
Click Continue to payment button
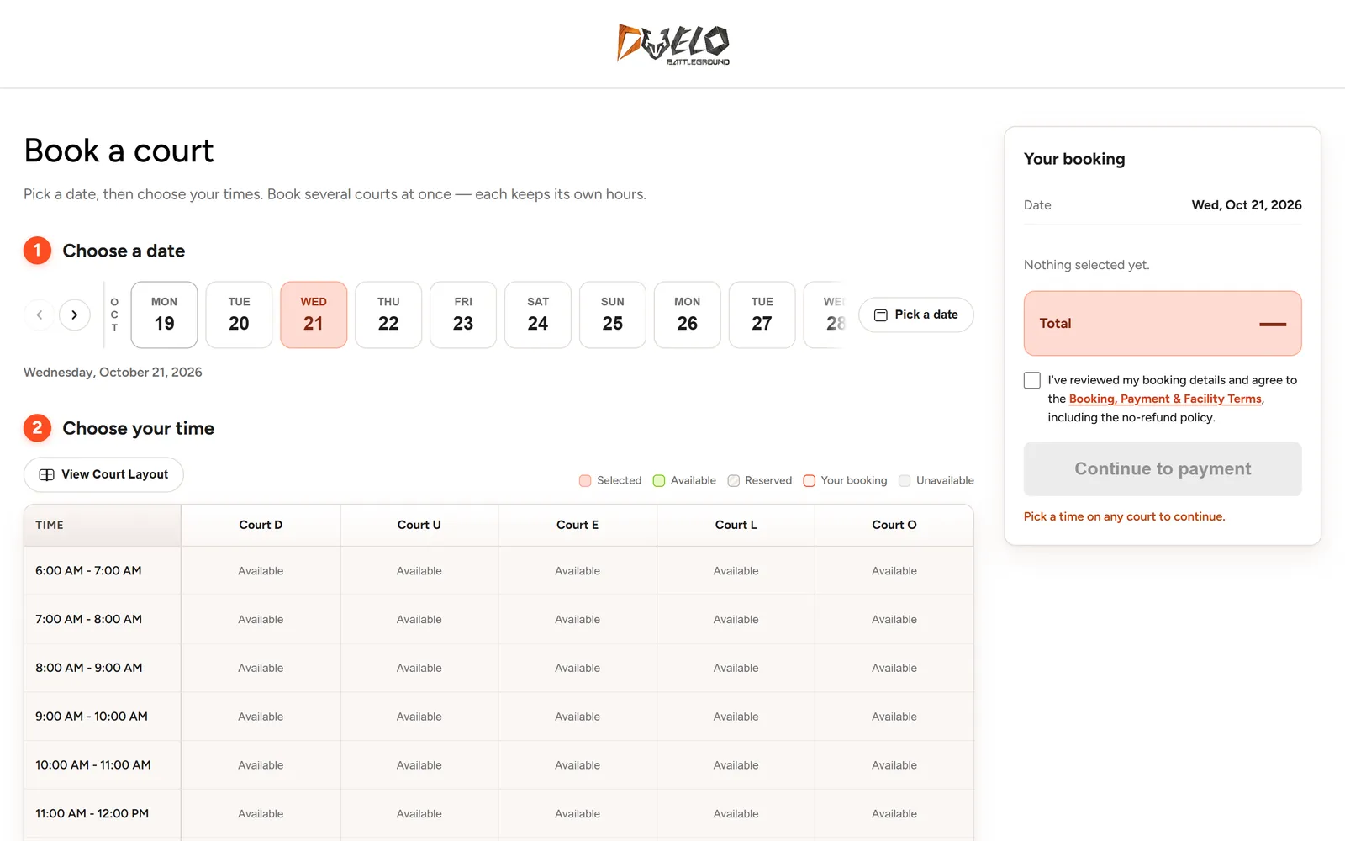pyautogui.click(x=1163, y=468)
